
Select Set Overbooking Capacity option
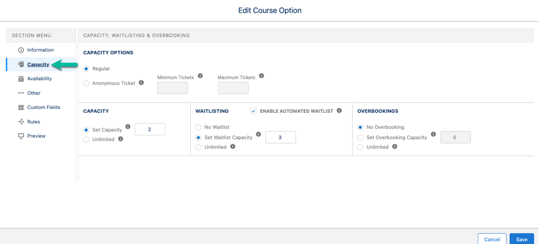point(360,137)
